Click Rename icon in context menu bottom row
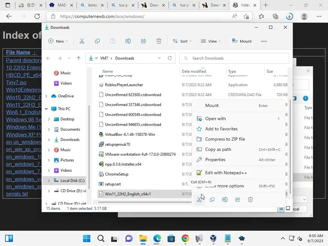Viewport: 328px width, 246px height. 225,200
